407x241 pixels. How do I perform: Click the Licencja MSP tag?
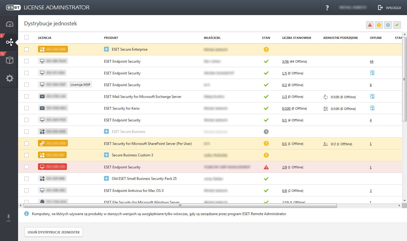click(x=80, y=85)
